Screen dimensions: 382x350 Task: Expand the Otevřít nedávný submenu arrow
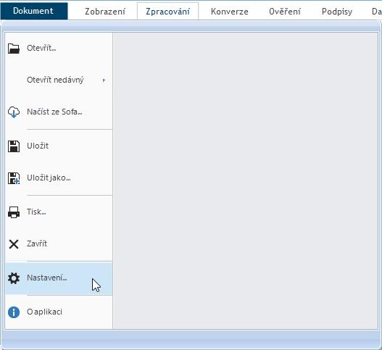[x=104, y=80]
